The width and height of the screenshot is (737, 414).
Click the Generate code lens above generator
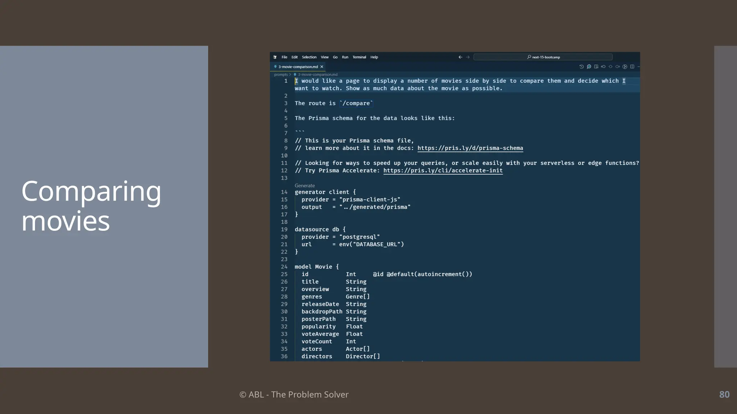(x=304, y=186)
